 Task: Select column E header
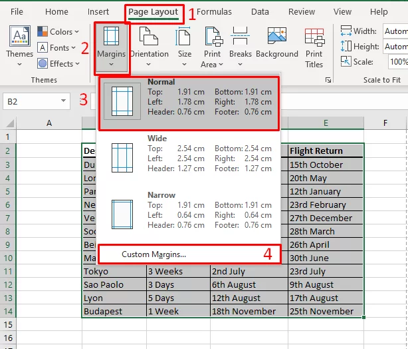coord(326,123)
